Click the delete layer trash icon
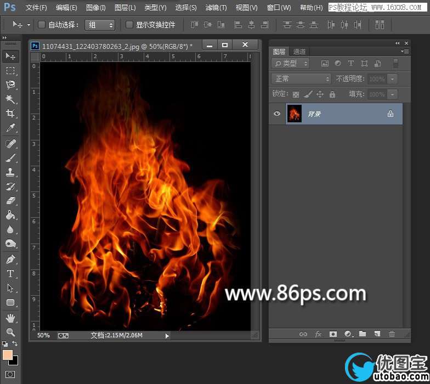This screenshot has width=430, height=384. (x=392, y=334)
